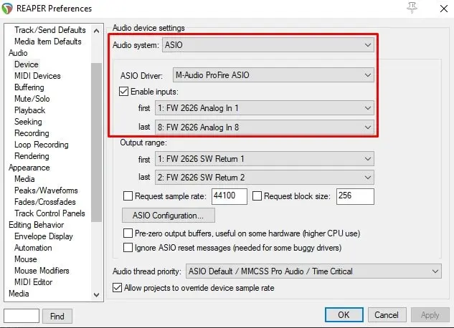The width and height of the screenshot is (454, 328).
Task: Toggle the Enable inputs checkbox
Action: [123, 92]
